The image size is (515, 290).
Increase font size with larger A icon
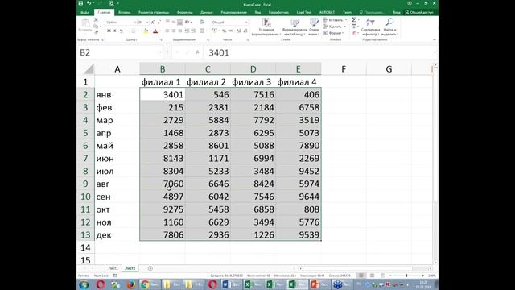pos(153,22)
